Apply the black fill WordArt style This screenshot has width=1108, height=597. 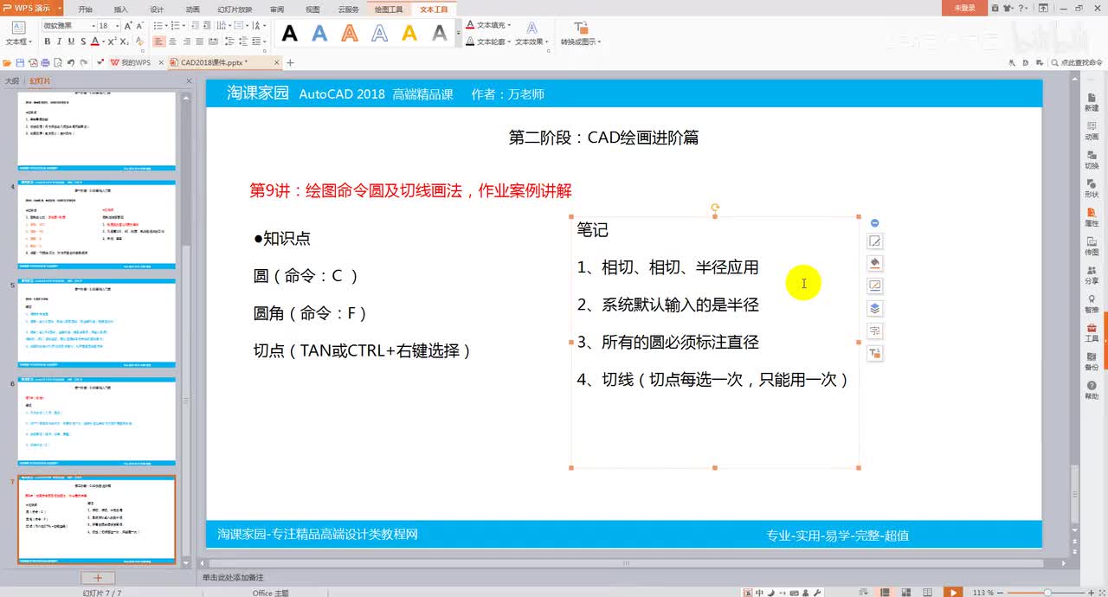[290, 34]
